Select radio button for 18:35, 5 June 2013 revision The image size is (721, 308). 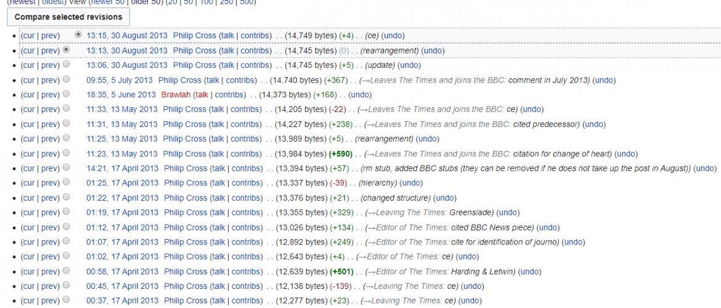(x=67, y=94)
